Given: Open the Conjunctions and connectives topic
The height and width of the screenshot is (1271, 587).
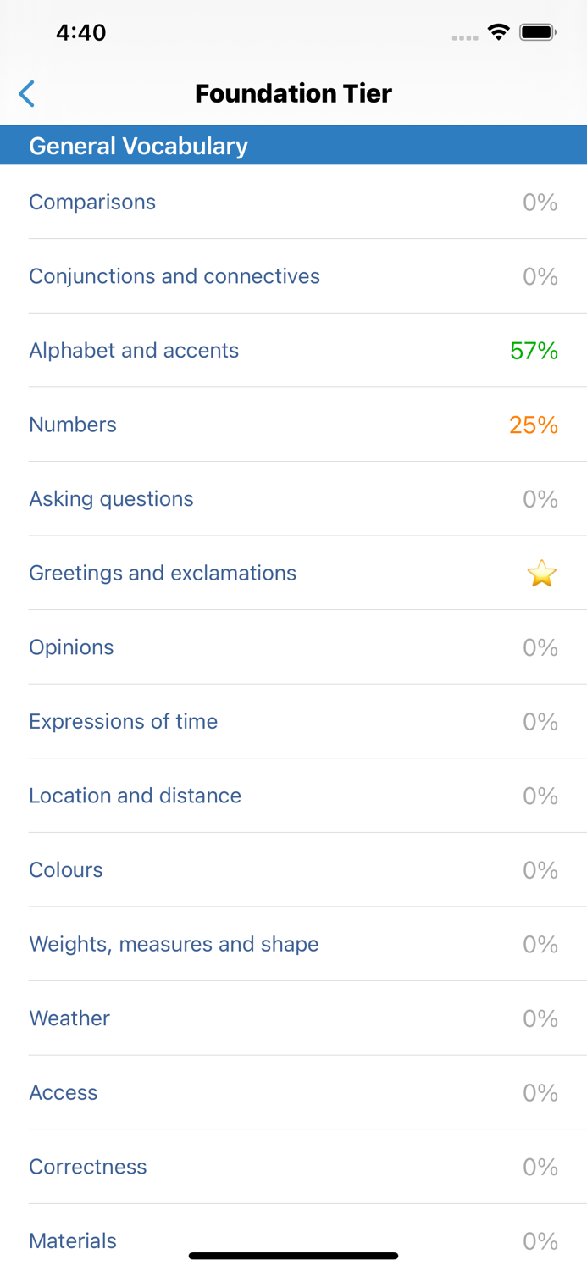Looking at the screenshot, I should (x=174, y=276).
